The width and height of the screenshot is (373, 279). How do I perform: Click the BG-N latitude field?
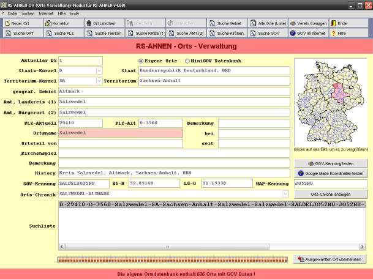click(x=154, y=184)
